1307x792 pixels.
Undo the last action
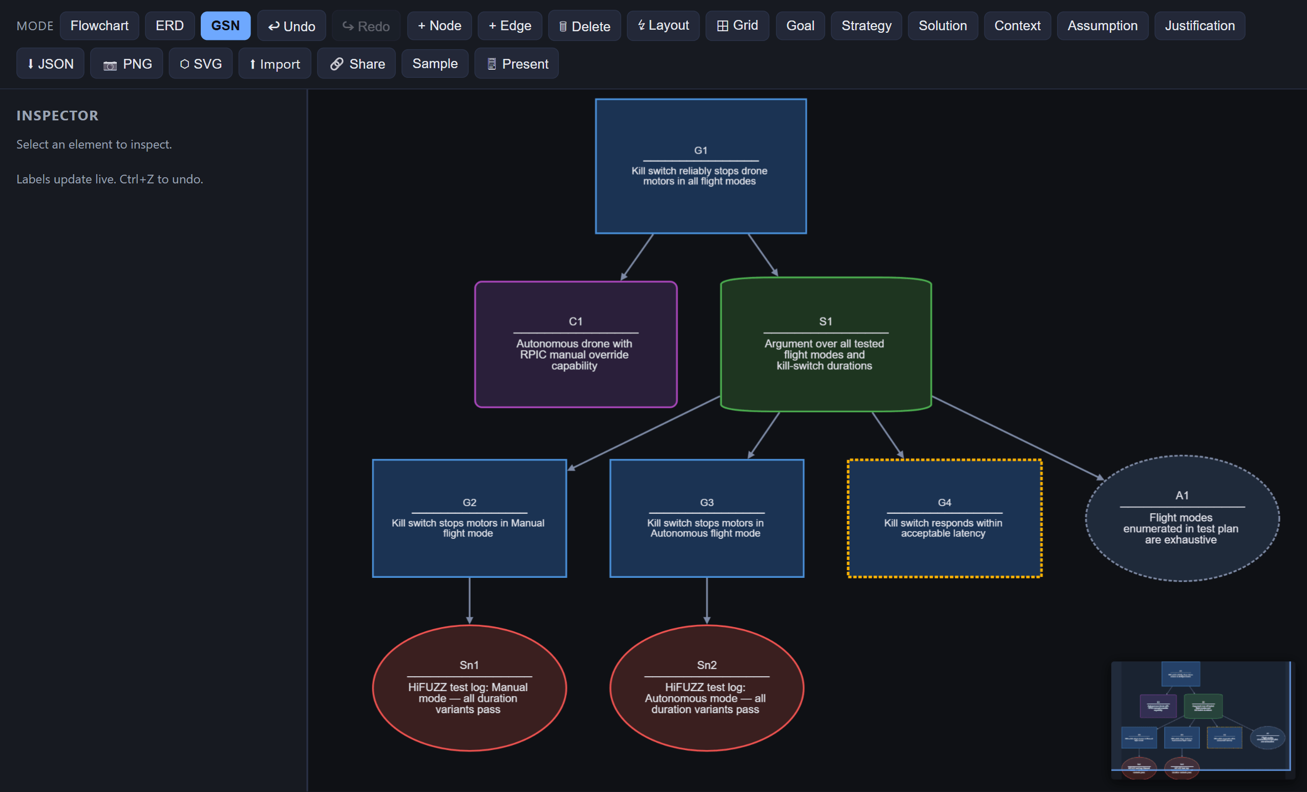(291, 26)
